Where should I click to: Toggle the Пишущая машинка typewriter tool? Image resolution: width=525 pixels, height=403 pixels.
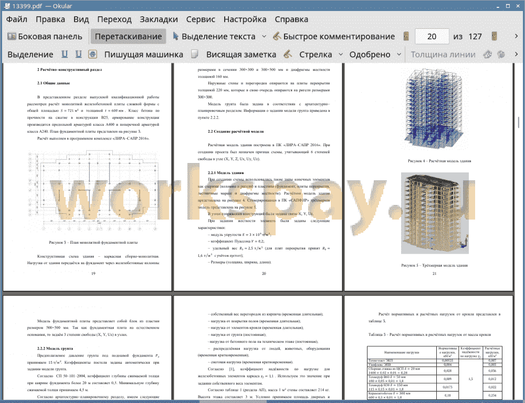pyautogui.click(x=144, y=55)
